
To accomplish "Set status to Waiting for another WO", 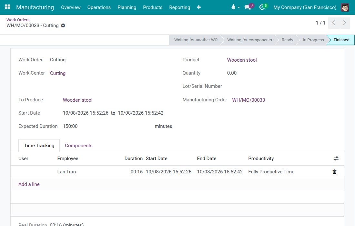I will click(x=196, y=40).
